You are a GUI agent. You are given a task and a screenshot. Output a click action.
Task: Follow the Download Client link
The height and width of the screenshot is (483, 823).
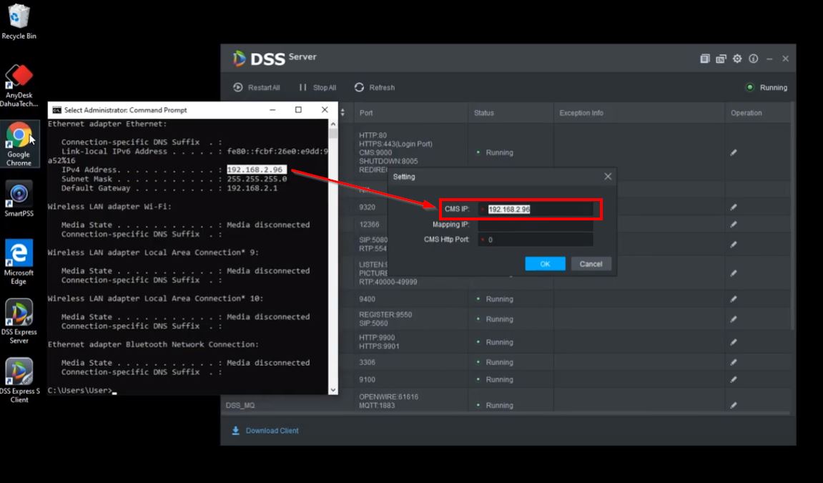pyautogui.click(x=272, y=431)
